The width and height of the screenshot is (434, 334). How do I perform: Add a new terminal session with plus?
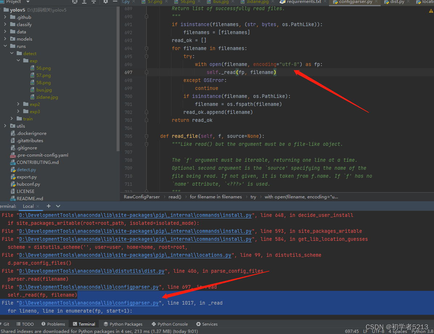coord(48,206)
